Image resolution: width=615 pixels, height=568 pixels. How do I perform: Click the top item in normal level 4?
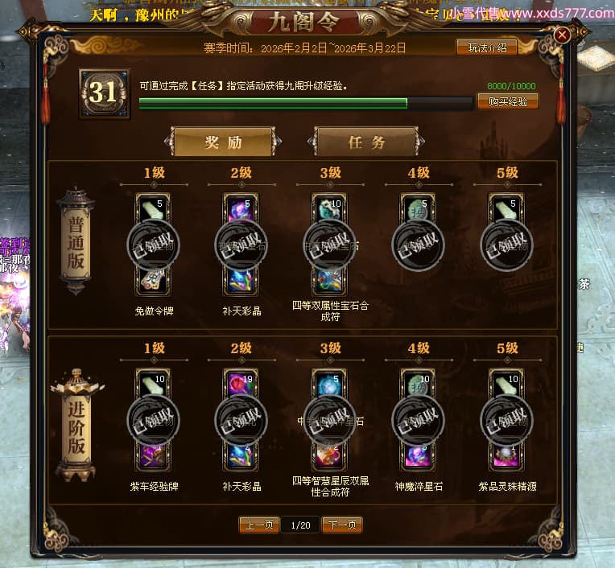[x=418, y=208]
